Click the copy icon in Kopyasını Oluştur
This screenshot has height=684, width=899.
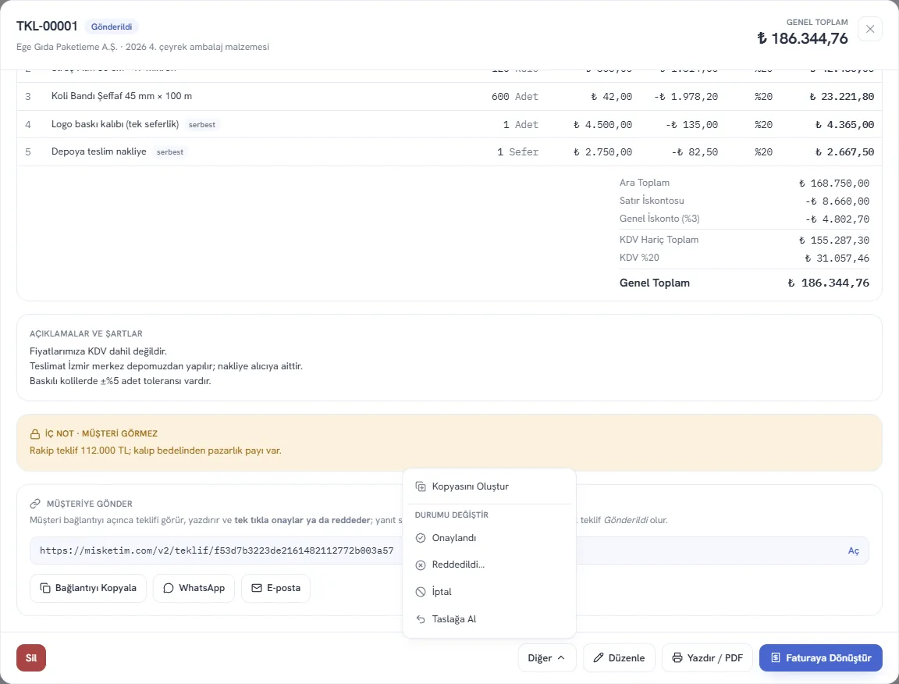[x=421, y=486]
